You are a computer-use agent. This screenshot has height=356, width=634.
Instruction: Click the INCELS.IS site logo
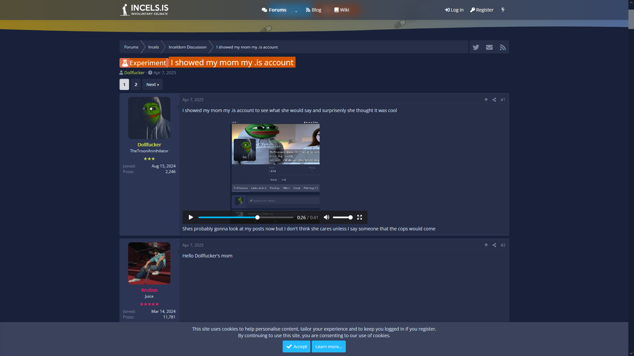(144, 10)
